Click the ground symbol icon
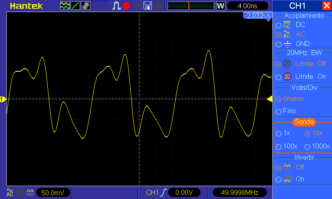Viewport: 332px width, 199px height. tap(287, 44)
